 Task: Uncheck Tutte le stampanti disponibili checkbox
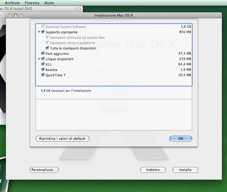point(47,48)
